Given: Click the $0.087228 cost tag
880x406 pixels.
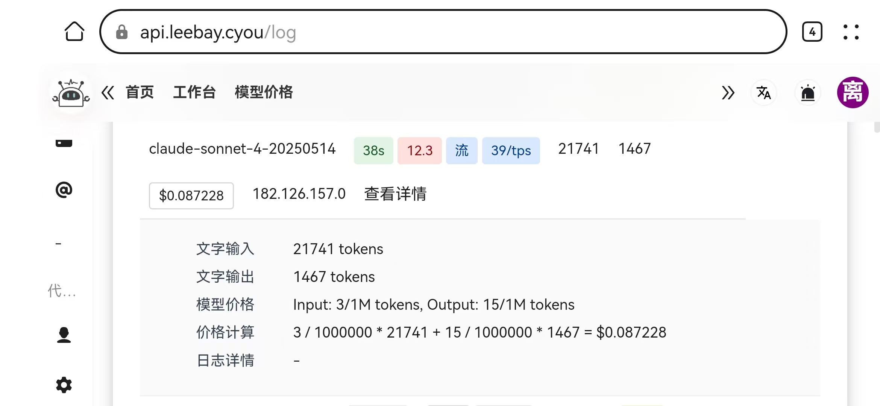Looking at the screenshot, I should (191, 195).
